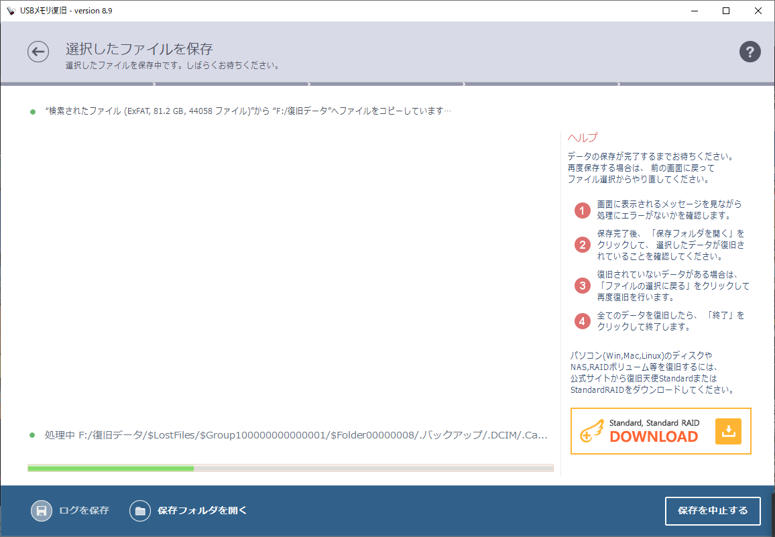Click the ヘルプ heading
This screenshot has width=775, height=537.
[x=583, y=137]
